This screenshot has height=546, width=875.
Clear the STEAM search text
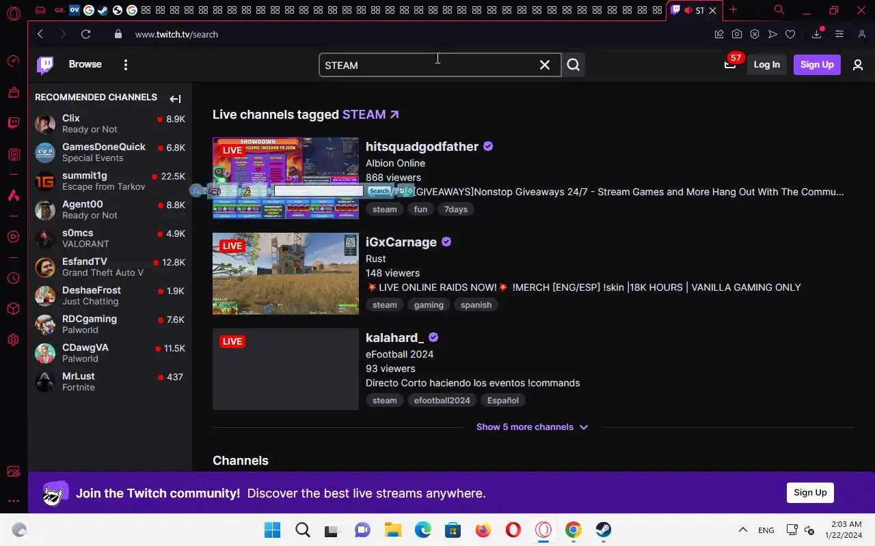point(545,65)
